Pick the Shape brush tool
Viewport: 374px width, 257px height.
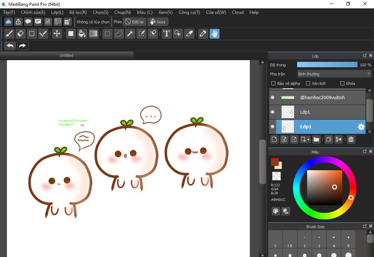(32, 34)
